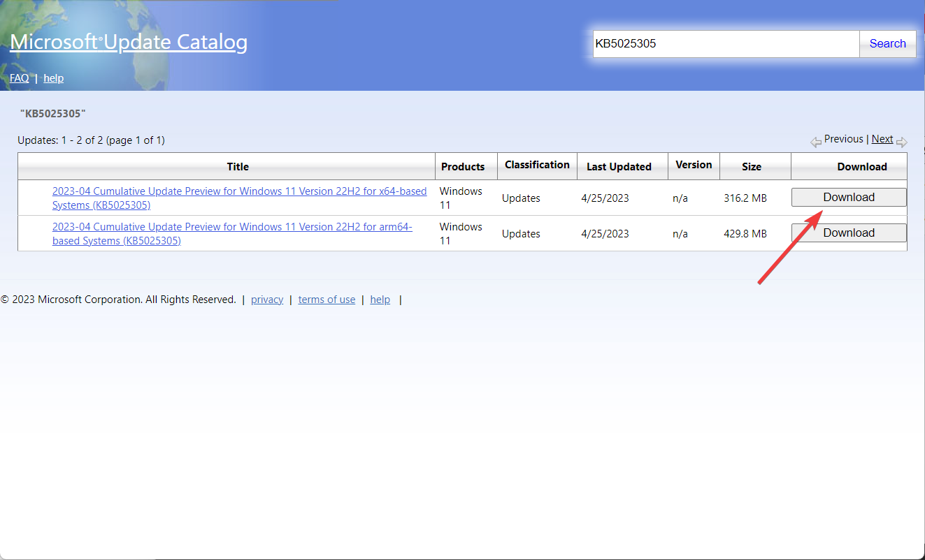The image size is (925, 560).
Task: Click the Updates classification in the x64 row
Action: click(521, 198)
